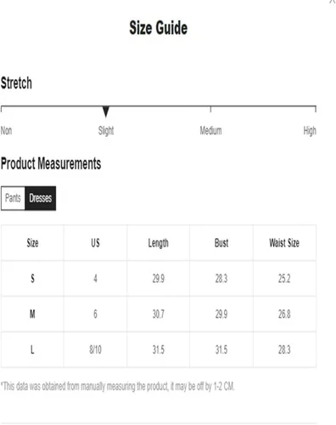Click the Length column header
This screenshot has height=425, width=336.
(159, 243)
